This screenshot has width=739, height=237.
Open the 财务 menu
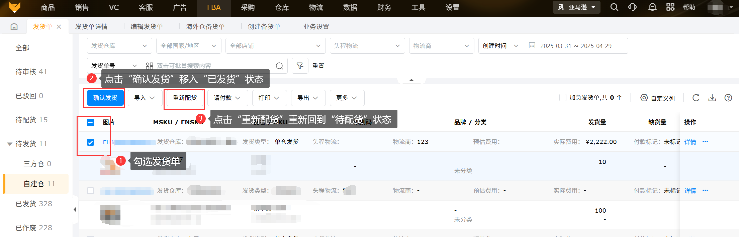pos(384,7)
